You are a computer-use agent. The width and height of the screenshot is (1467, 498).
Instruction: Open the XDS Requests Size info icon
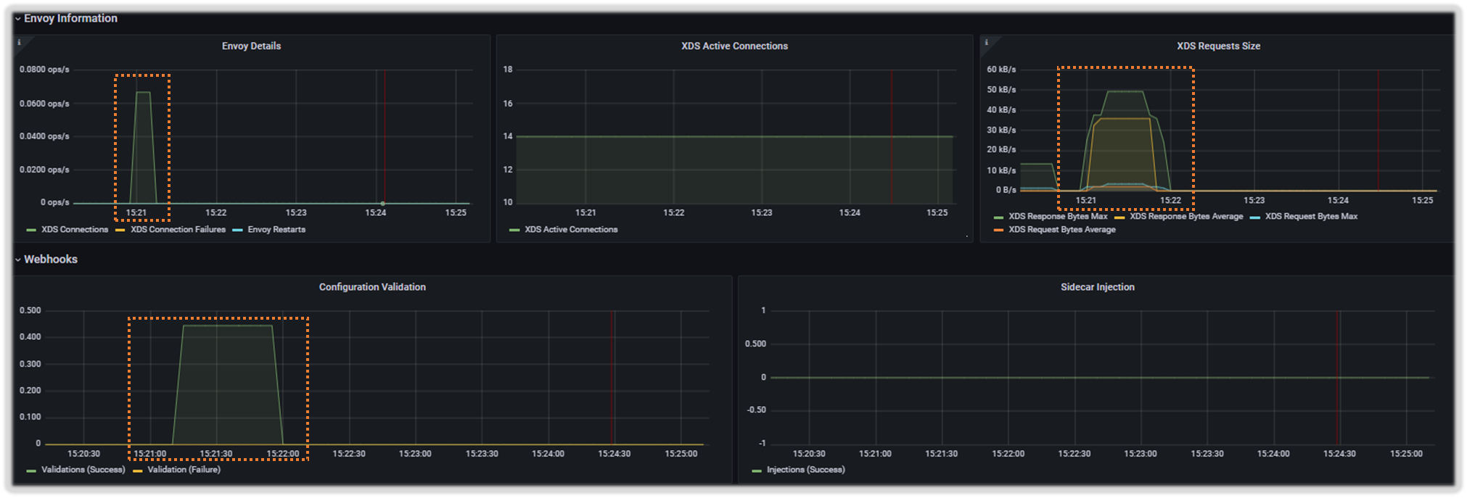coord(986,43)
